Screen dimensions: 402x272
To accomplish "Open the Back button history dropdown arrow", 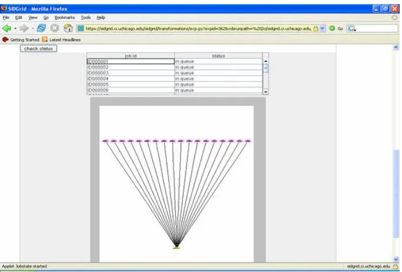I will tap(15, 28).
